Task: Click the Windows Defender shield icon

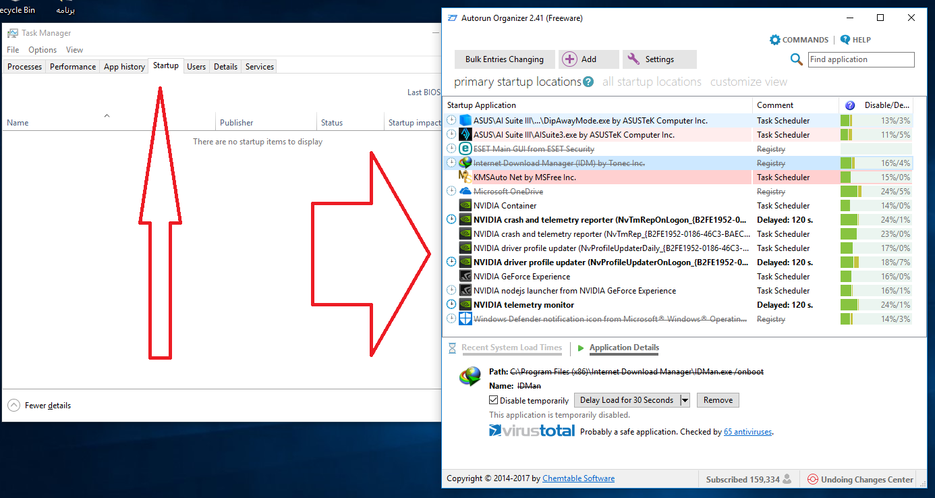Action: tap(465, 319)
